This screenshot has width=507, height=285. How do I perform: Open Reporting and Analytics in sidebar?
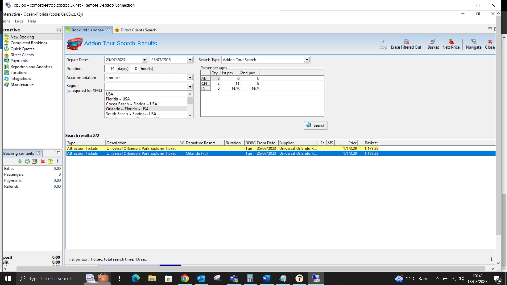tap(31, 67)
